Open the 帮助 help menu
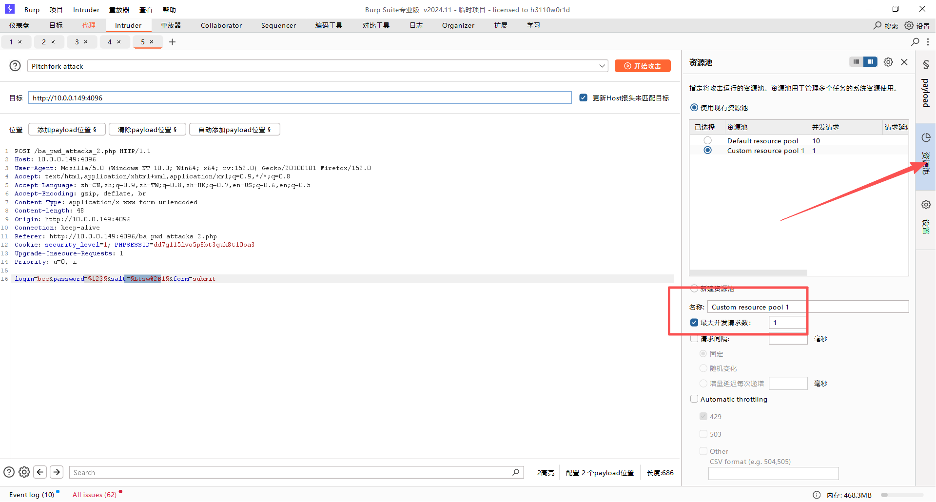Image resolution: width=936 pixels, height=502 pixels. tap(169, 10)
